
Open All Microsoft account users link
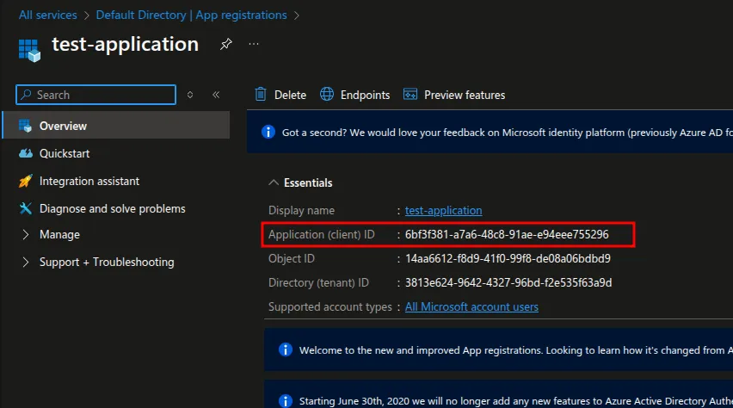coord(471,307)
